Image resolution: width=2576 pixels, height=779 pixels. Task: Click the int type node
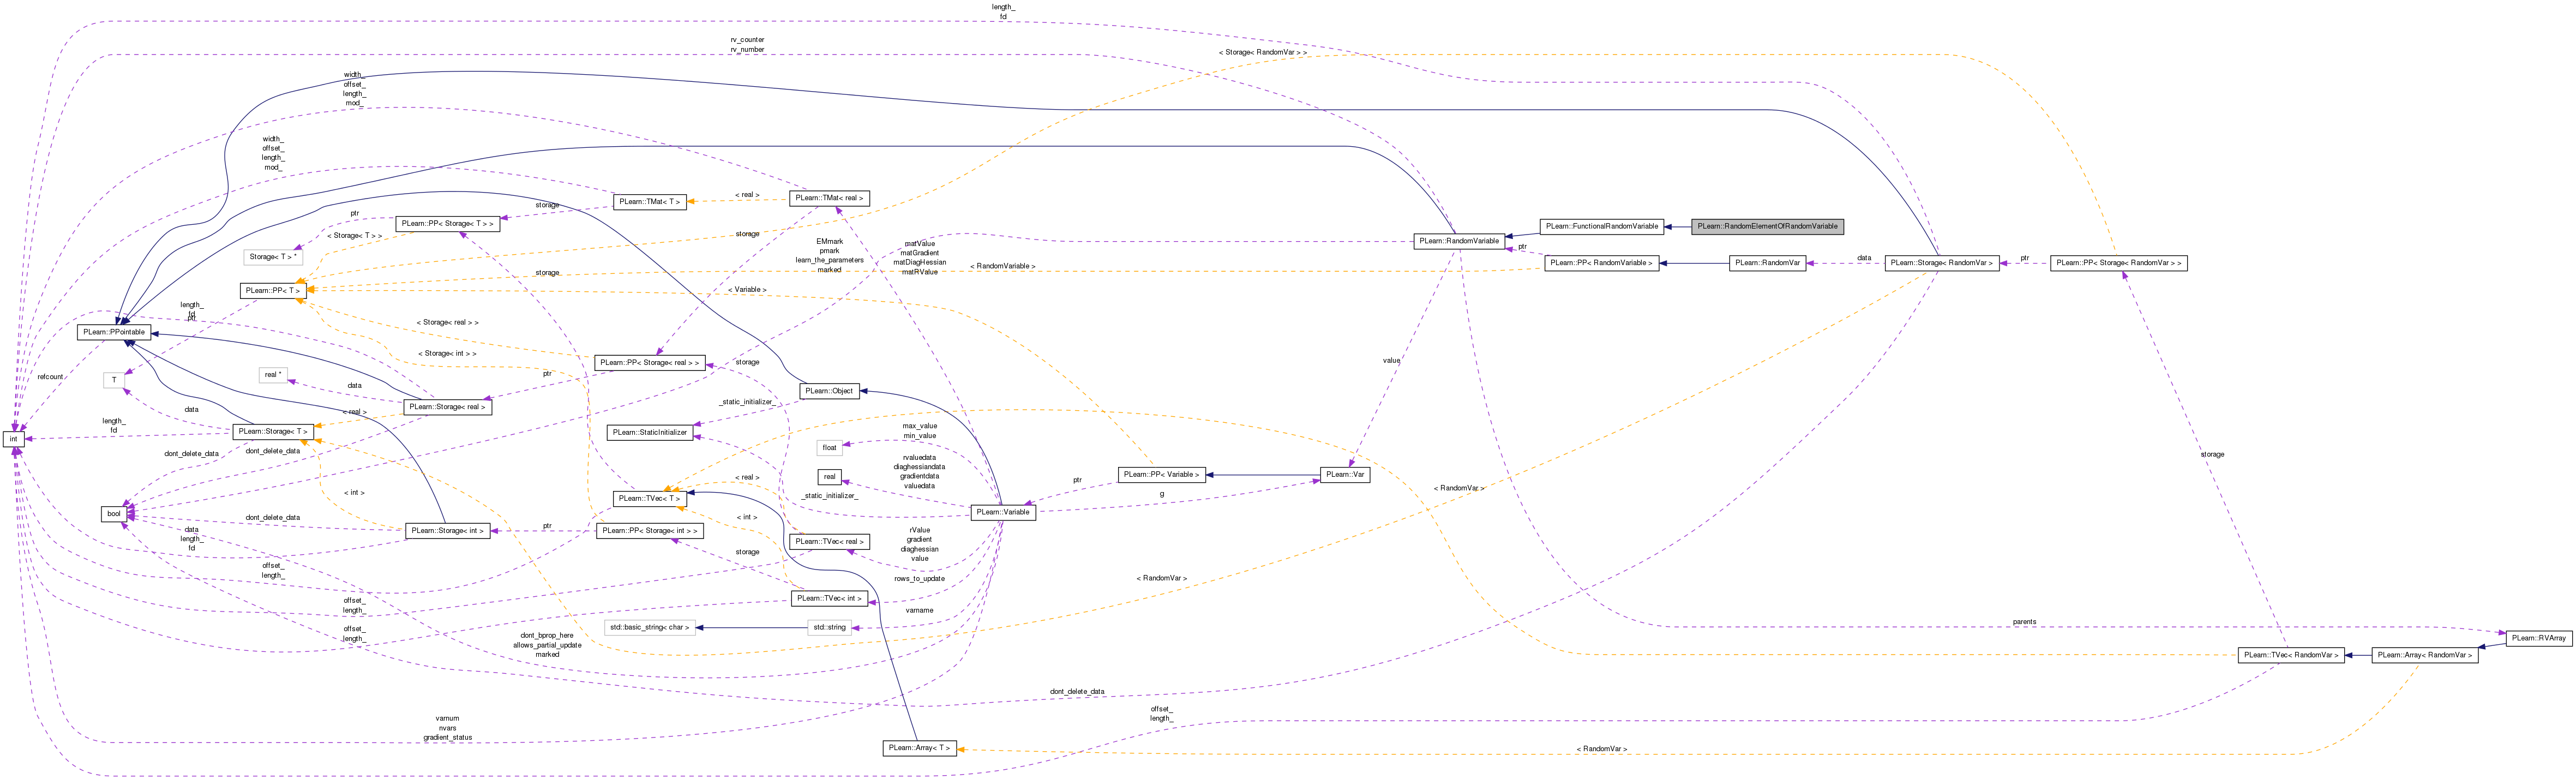tap(14, 439)
